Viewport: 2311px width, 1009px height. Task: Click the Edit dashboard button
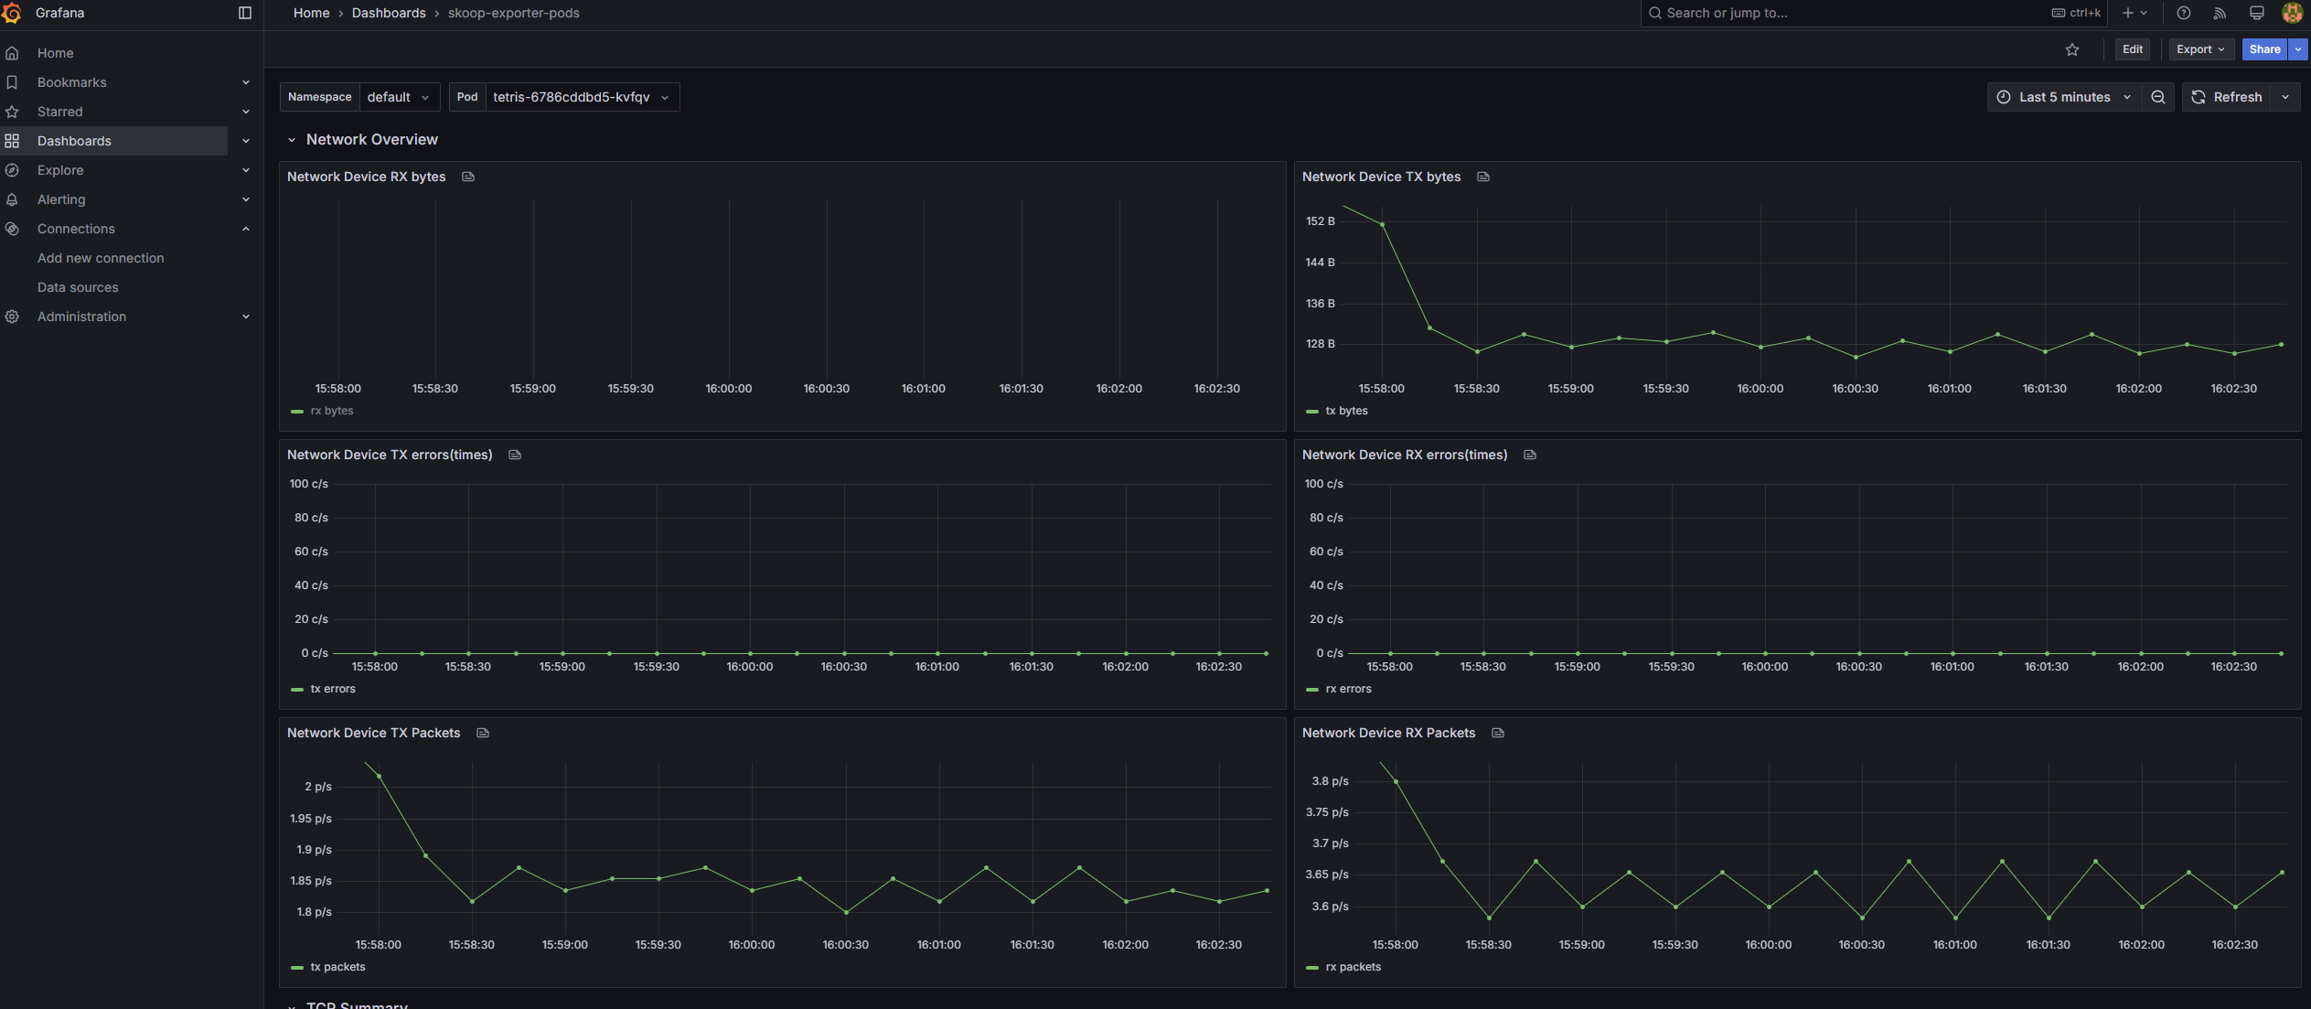pos(2132,49)
